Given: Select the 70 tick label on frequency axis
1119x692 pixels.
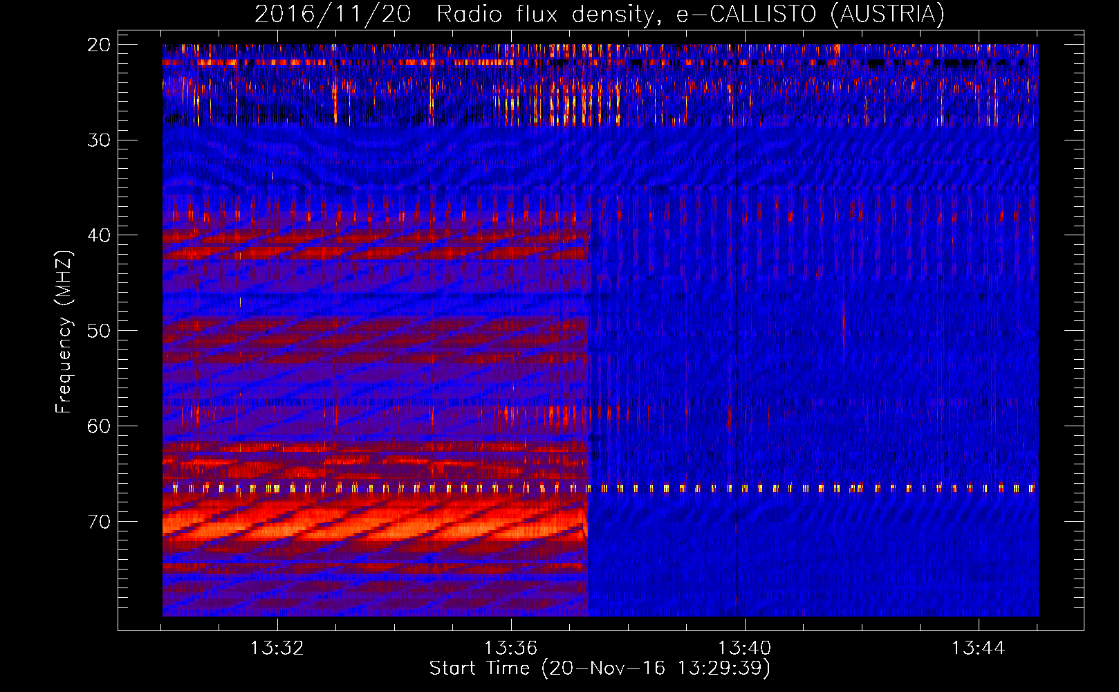Looking at the screenshot, I should coord(100,521).
